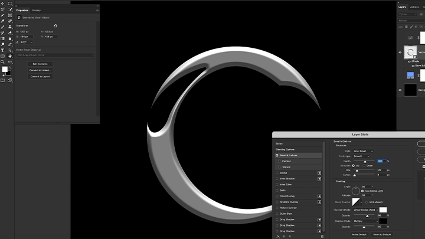The width and height of the screenshot is (425, 239).
Task: Select the Dodge tool
Action: (3, 44)
